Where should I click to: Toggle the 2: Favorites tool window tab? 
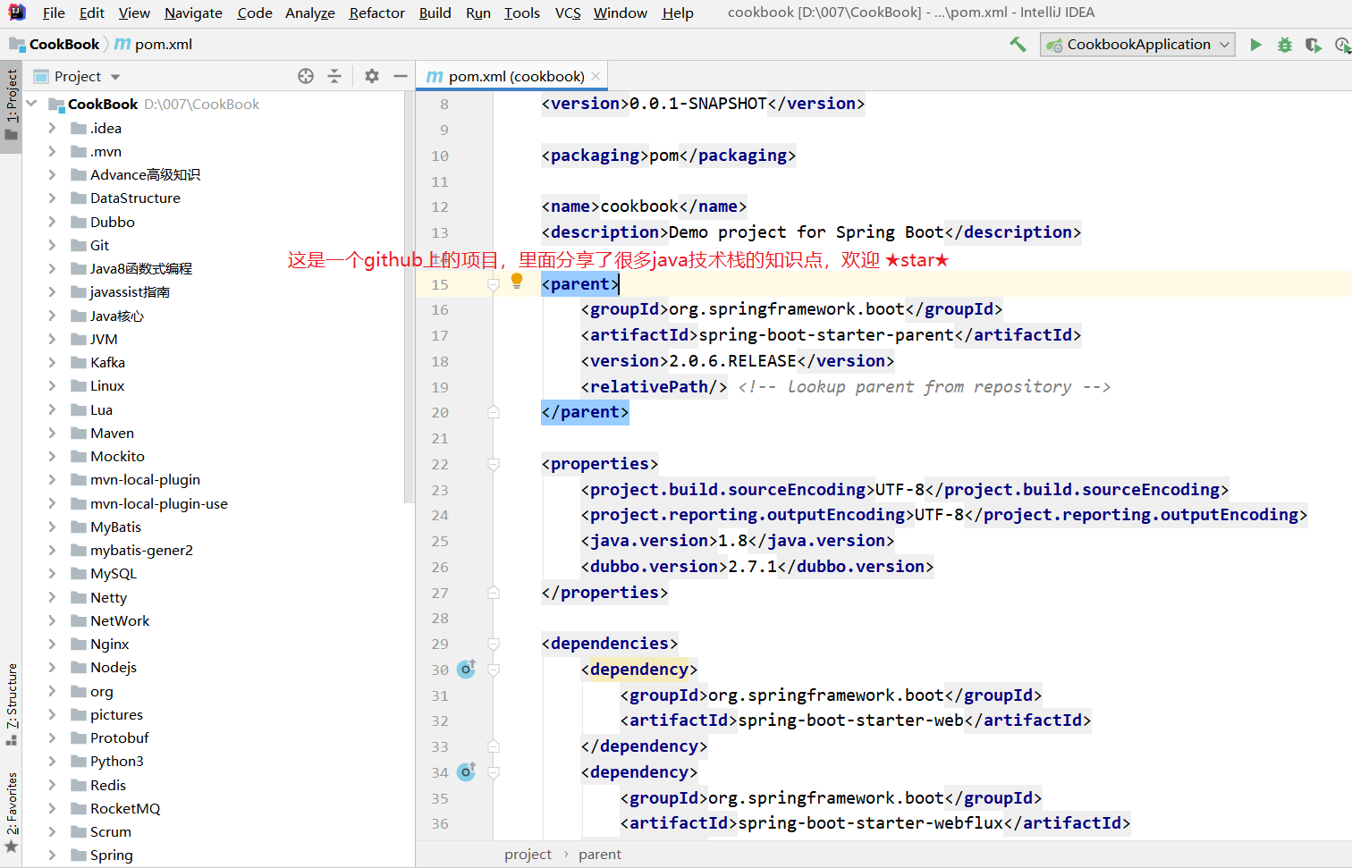click(11, 812)
